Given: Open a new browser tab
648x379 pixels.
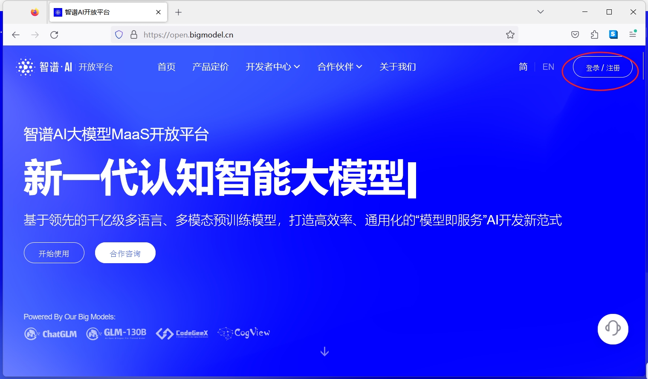Looking at the screenshot, I should (x=179, y=12).
